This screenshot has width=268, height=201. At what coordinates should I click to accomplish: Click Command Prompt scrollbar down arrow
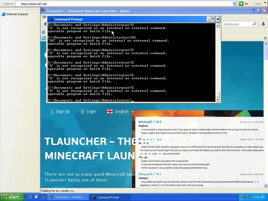(x=217, y=99)
